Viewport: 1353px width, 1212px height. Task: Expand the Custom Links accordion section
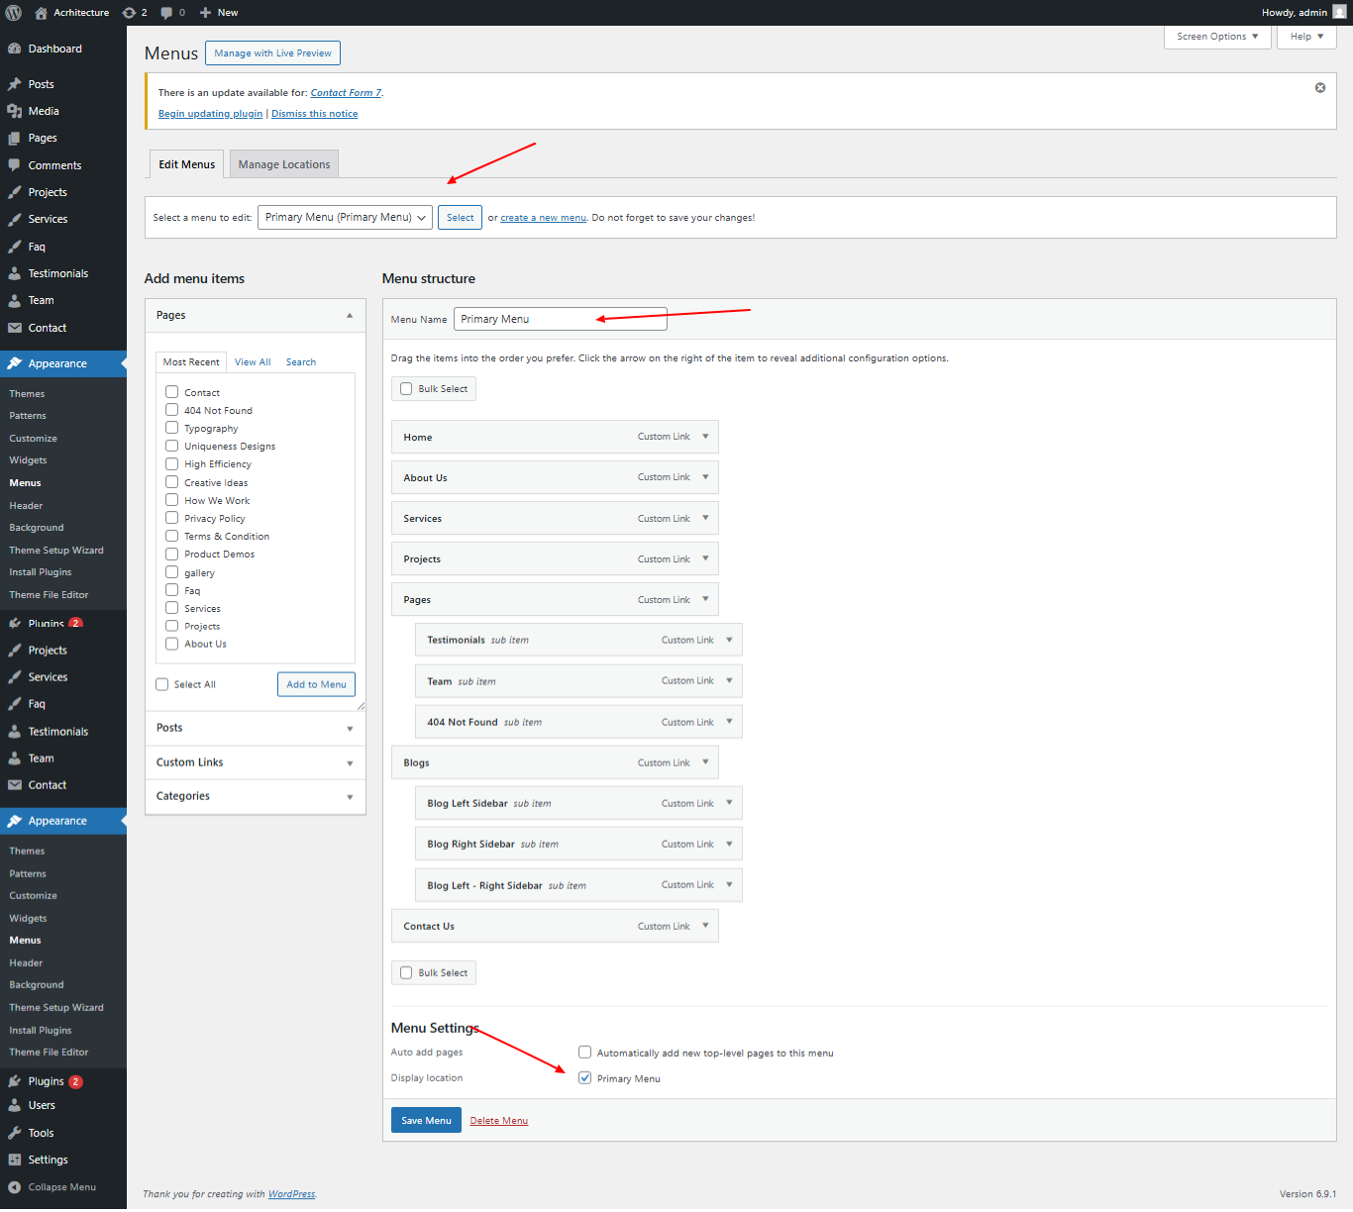[x=255, y=762]
